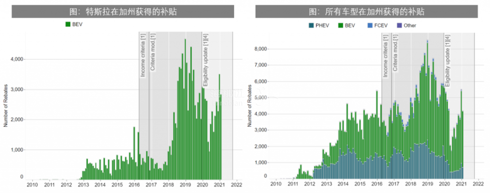Image resolution: width=490 pixels, height=193 pixels.
Task: Click the 1,000 y-axis tick in all-models chart
Action: 262,162
